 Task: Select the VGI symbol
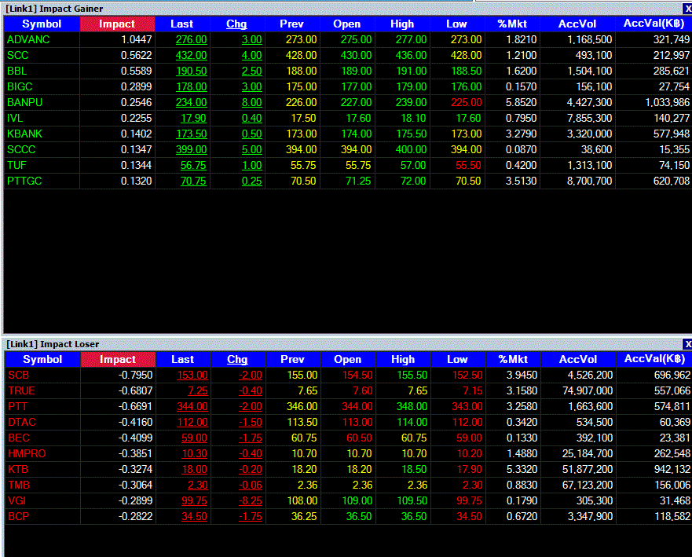[x=17, y=501]
